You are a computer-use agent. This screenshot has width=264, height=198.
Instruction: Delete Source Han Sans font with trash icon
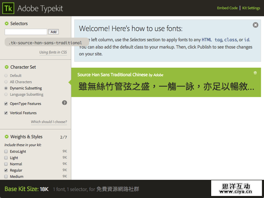pyautogui.click(x=255, y=73)
